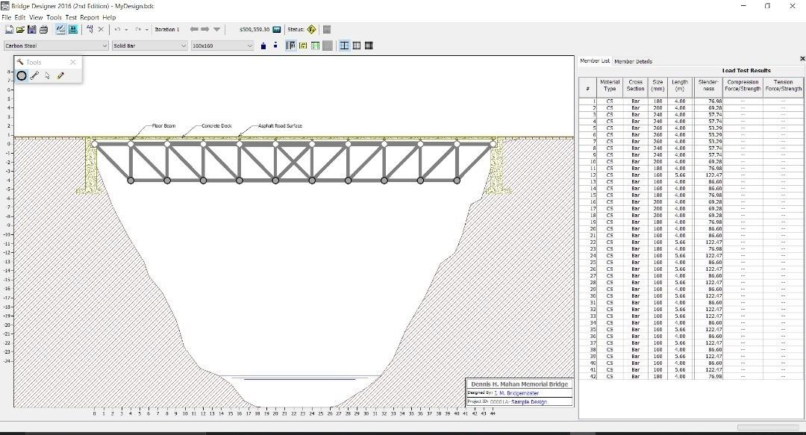Open the cost calculator icon on toolbar
The width and height of the screenshot is (806, 435).
coord(278,29)
